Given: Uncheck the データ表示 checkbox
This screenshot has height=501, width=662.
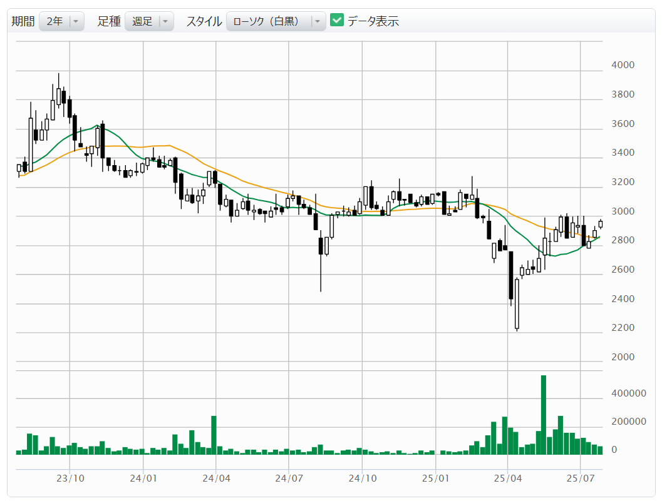Looking at the screenshot, I should coord(336,20).
